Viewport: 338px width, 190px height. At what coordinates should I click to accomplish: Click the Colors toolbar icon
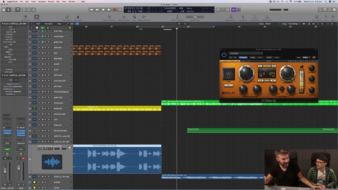click(x=333, y=17)
